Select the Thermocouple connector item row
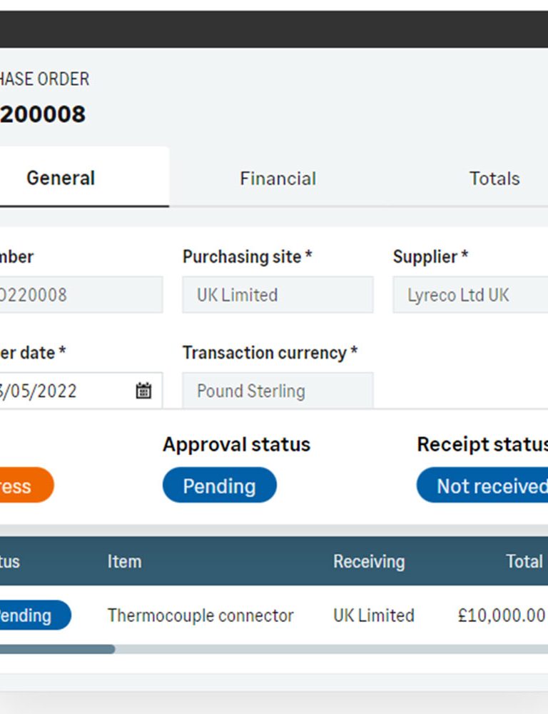The width and height of the screenshot is (548, 714). coord(274,615)
